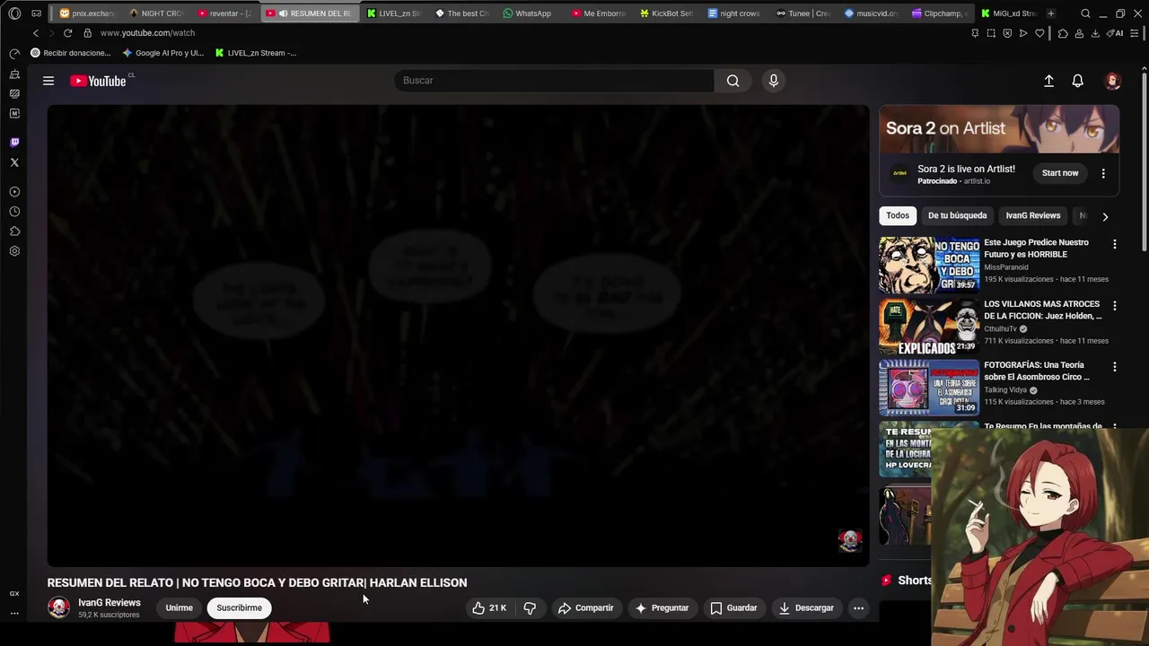Click the Compartir button
This screenshot has width=1149, height=646.
click(x=586, y=608)
